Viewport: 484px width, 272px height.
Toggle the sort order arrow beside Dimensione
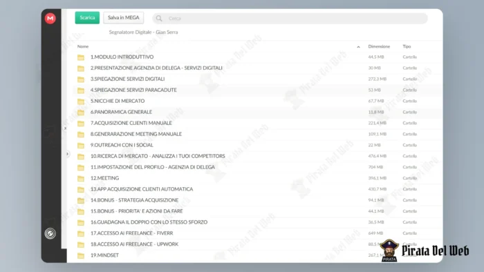coord(358,47)
